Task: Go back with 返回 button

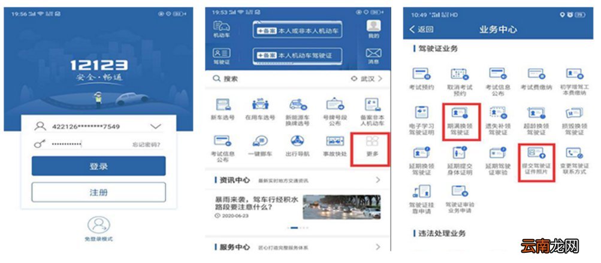Action: coord(421,29)
